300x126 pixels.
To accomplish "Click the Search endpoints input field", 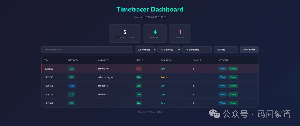I will click(87, 50).
